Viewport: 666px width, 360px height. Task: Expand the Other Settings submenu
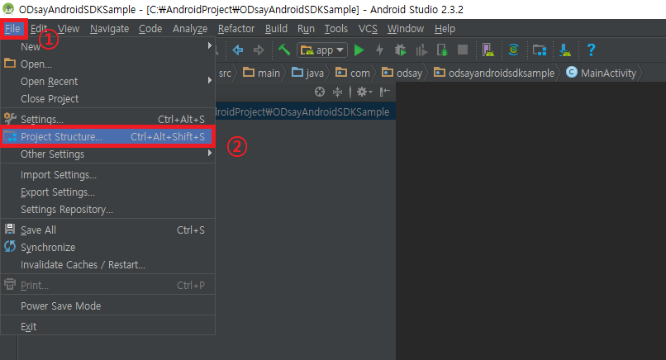point(108,154)
